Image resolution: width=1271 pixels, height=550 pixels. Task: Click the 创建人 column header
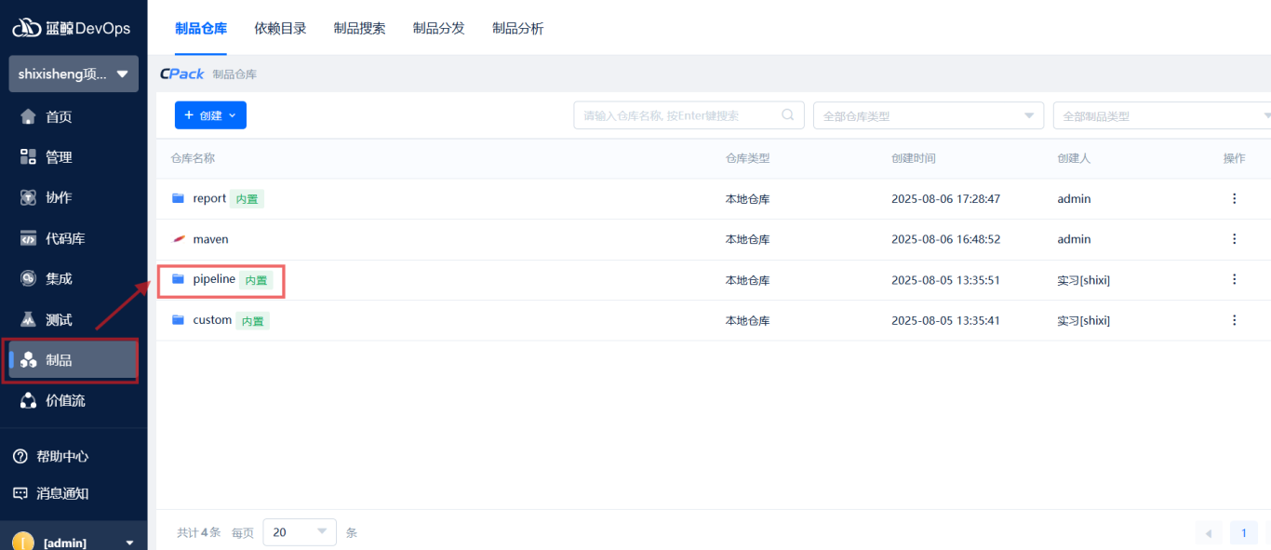click(1074, 158)
